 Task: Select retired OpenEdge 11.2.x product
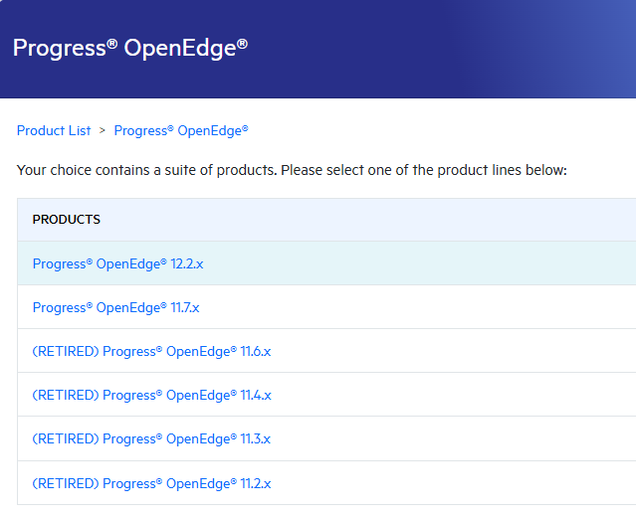(x=151, y=483)
